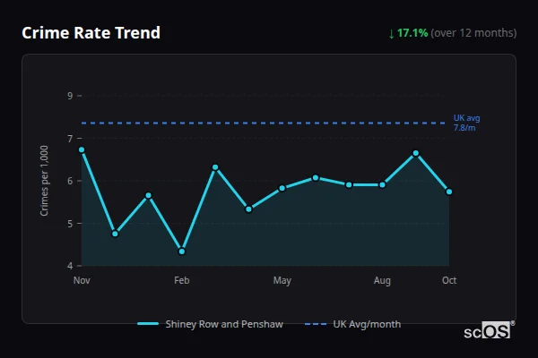538x358 pixels.
Task: Click the '9' y-axis tick label
Action: tap(70, 96)
